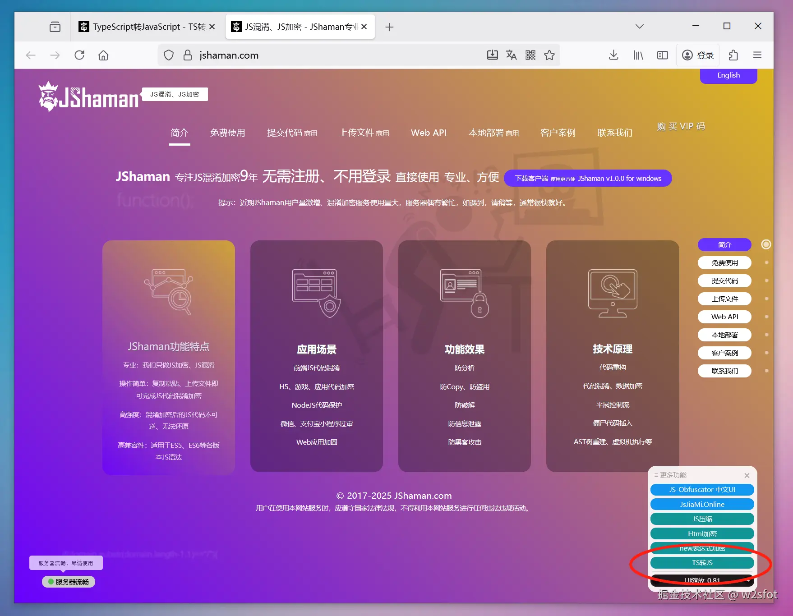Click the side 简介 pill button

[x=724, y=245]
